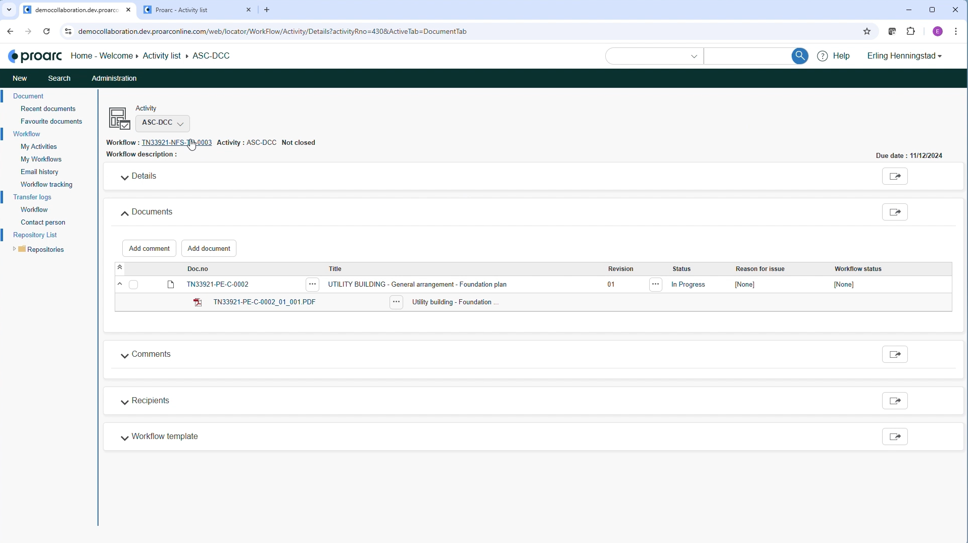
Task: Click the Activity workflow icon near ASC-DCC
Action: (x=119, y=118)
